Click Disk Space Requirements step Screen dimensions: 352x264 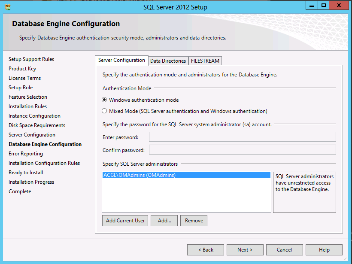pyautogui.click(x=37, y=125)
